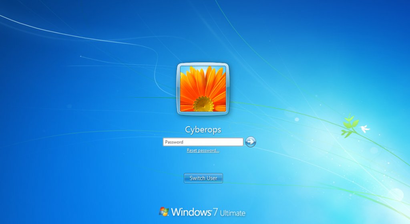Open the Reset password link
Image resolution: width=410 pixels, height=224 pixels.
203,150
